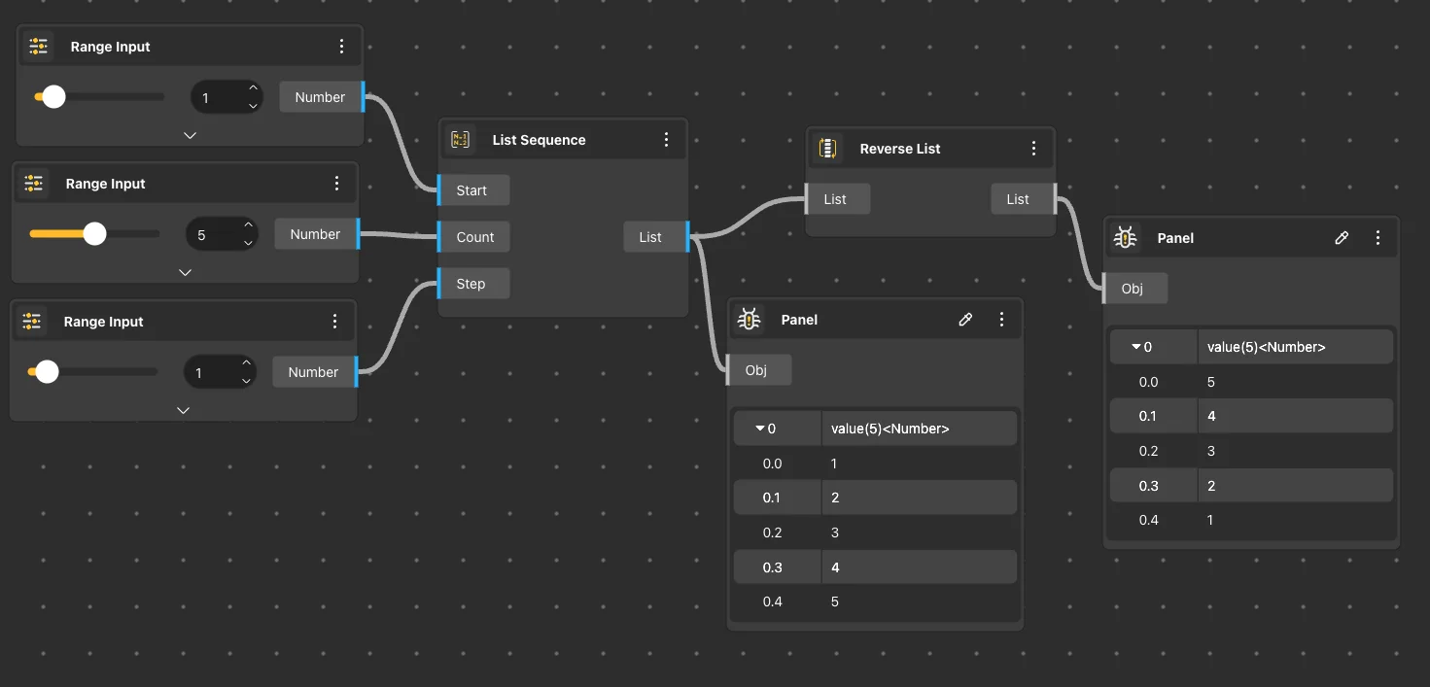Open the three-dot menu on List Sequence
Screen dimensions: 1430x687
pyautogui.click(x=666, y=140)
